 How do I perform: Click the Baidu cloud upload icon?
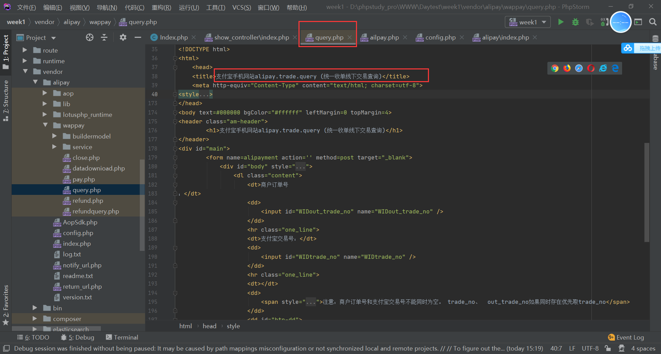(628, 48)
